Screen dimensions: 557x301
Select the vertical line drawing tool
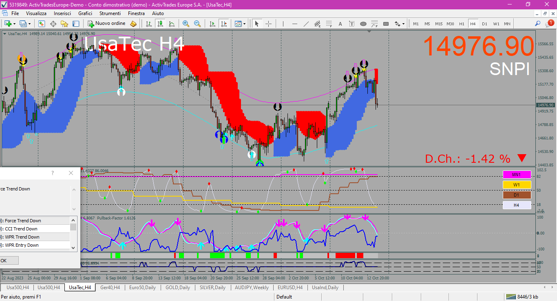click(x=283, y=24)
